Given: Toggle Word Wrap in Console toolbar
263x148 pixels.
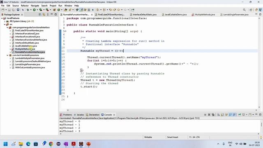Looking at the screenshot, I should point(226,115).
